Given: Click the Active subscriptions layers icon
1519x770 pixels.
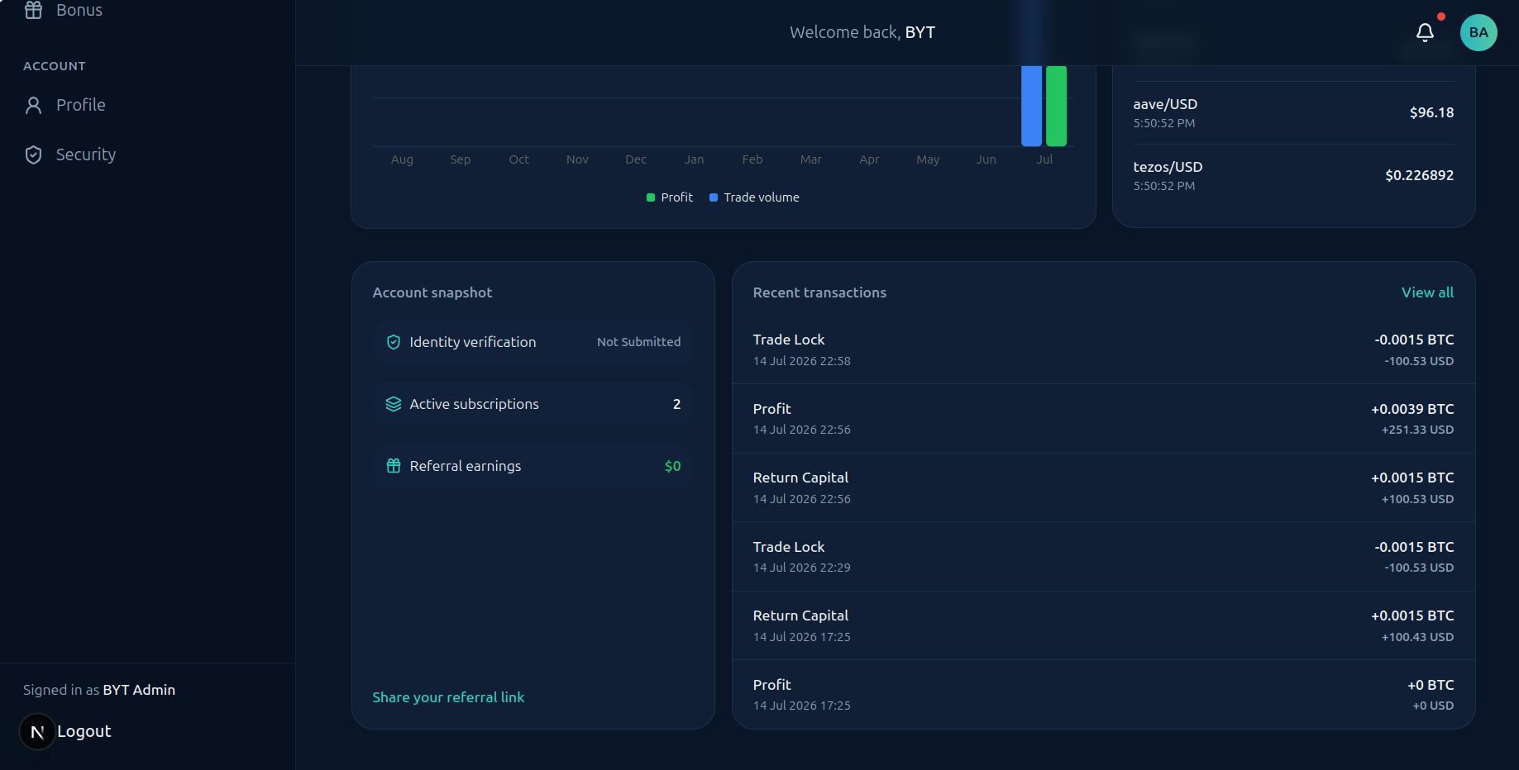Looking at the screenshot, I should click(x=394, y=404).
